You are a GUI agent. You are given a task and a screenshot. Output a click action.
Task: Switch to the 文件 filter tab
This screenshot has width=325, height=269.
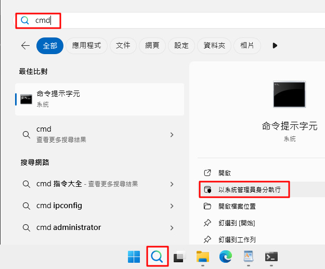click(123, 46)
